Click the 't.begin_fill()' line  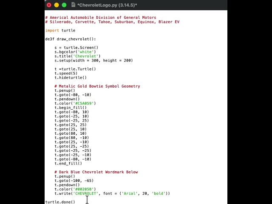(x=71, y=108)
